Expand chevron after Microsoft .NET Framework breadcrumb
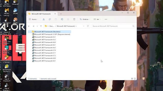The image size is (163, 91). (x=76, y=26)
